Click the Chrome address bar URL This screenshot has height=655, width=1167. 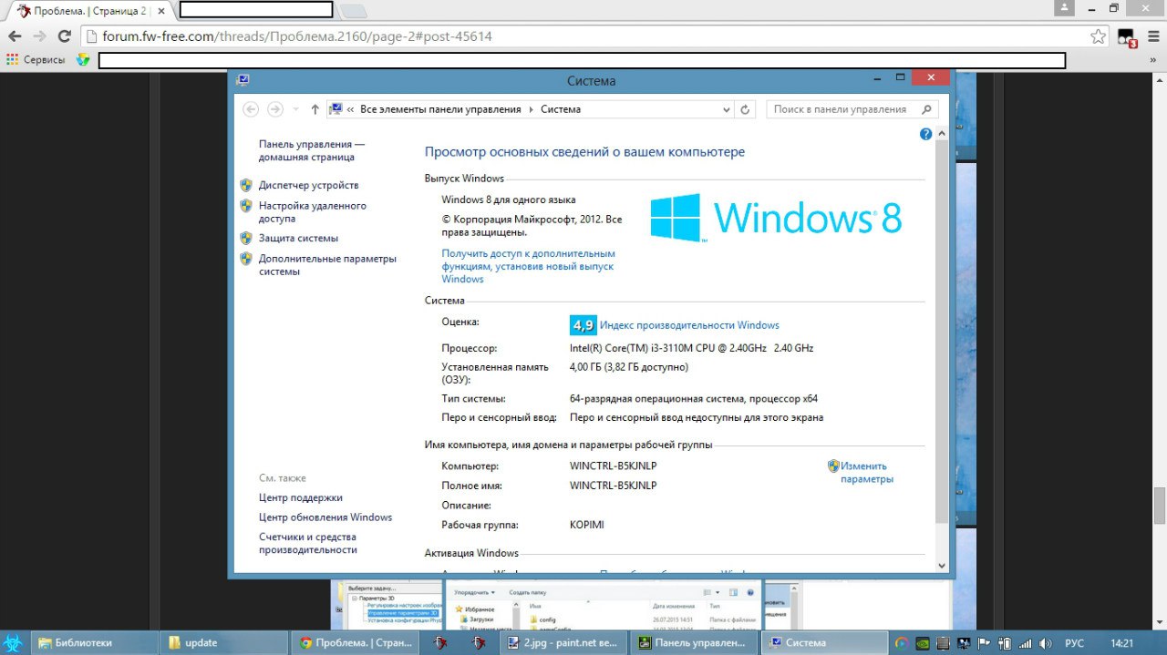297,36
